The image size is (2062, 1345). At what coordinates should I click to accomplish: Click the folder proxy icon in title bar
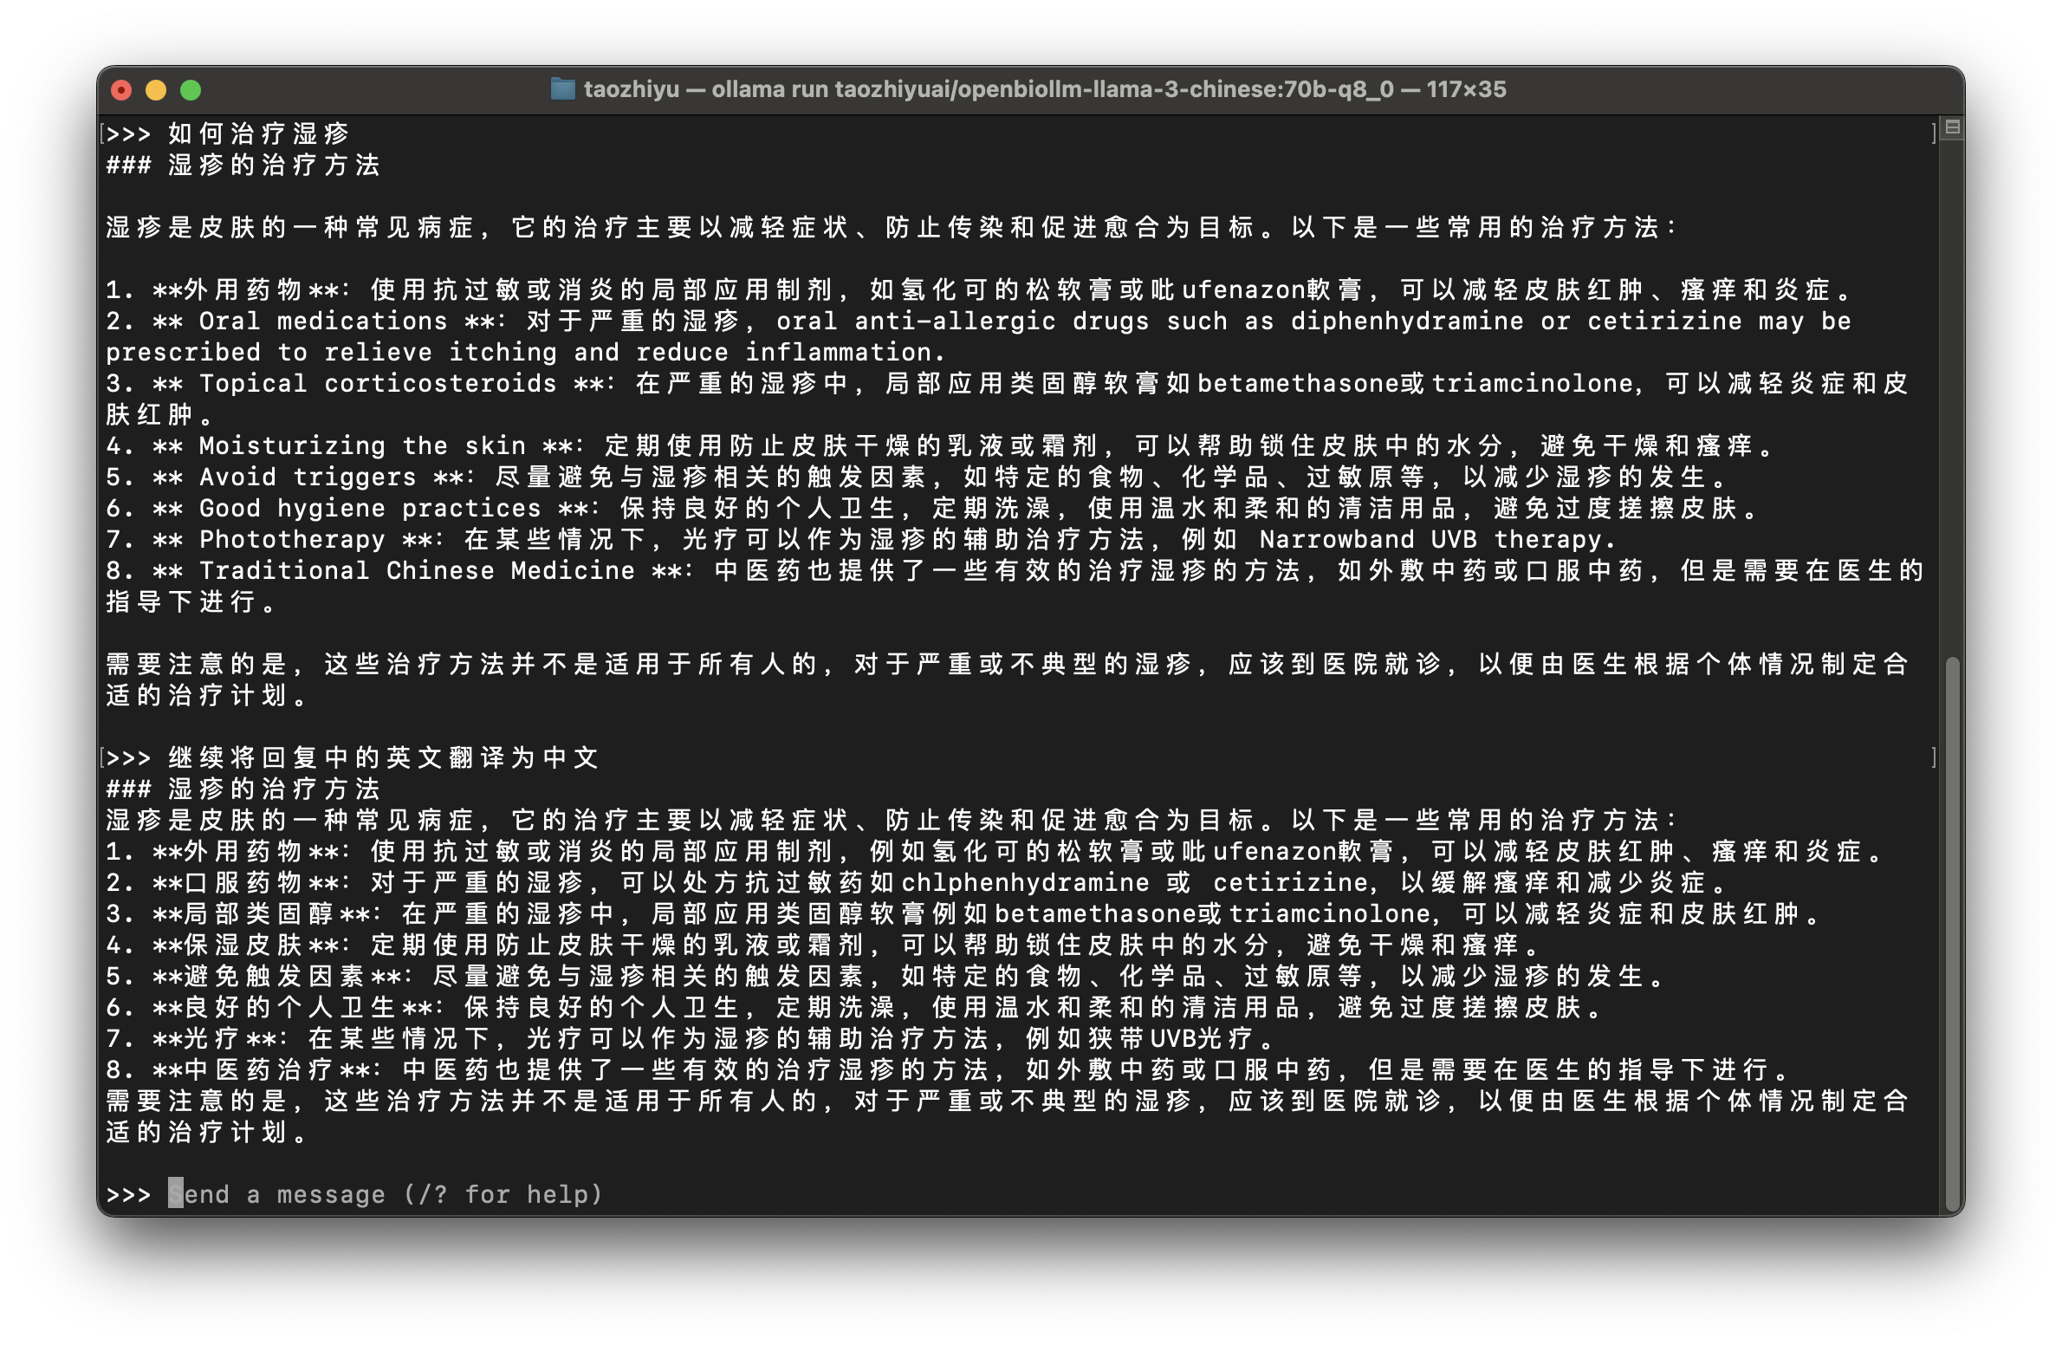tap(563, 89)
